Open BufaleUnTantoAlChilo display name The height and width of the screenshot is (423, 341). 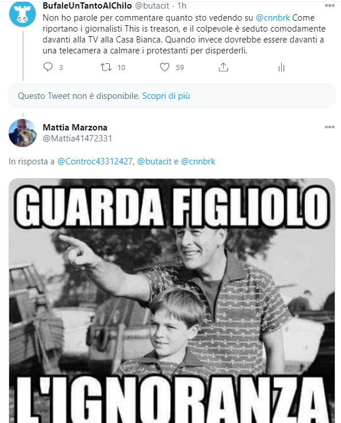point(87,5)
